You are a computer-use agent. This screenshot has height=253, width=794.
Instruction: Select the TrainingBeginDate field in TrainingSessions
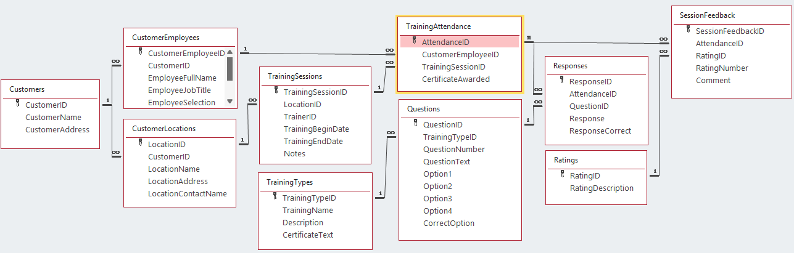(x=316, y=129)
